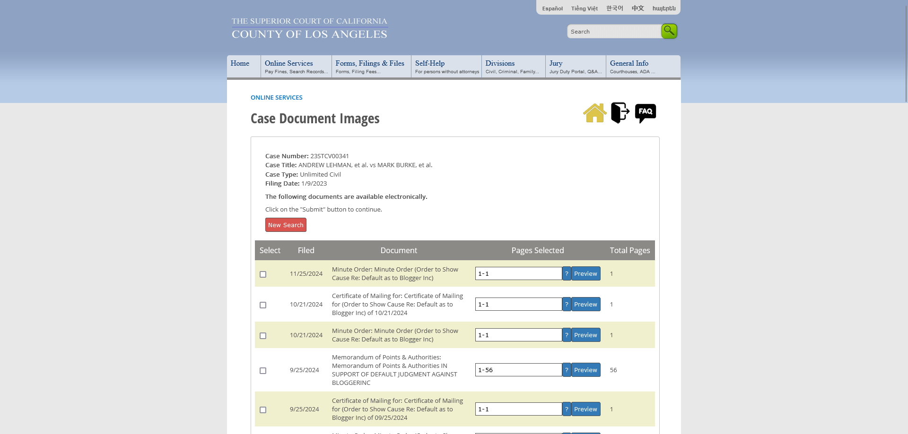Screen dimensions: 908x434
Task: Edit pages field for 9/25/2024 Certificate of Mailing
Action: pyautogui.click(x=519, y=409)
